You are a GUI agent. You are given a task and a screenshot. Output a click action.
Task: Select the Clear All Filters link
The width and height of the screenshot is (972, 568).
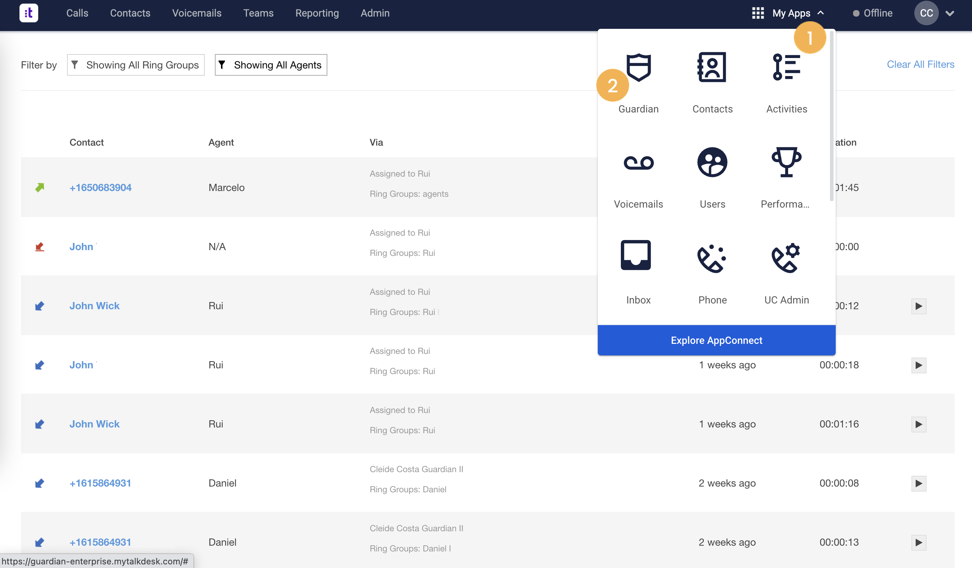tap(920, 64)
